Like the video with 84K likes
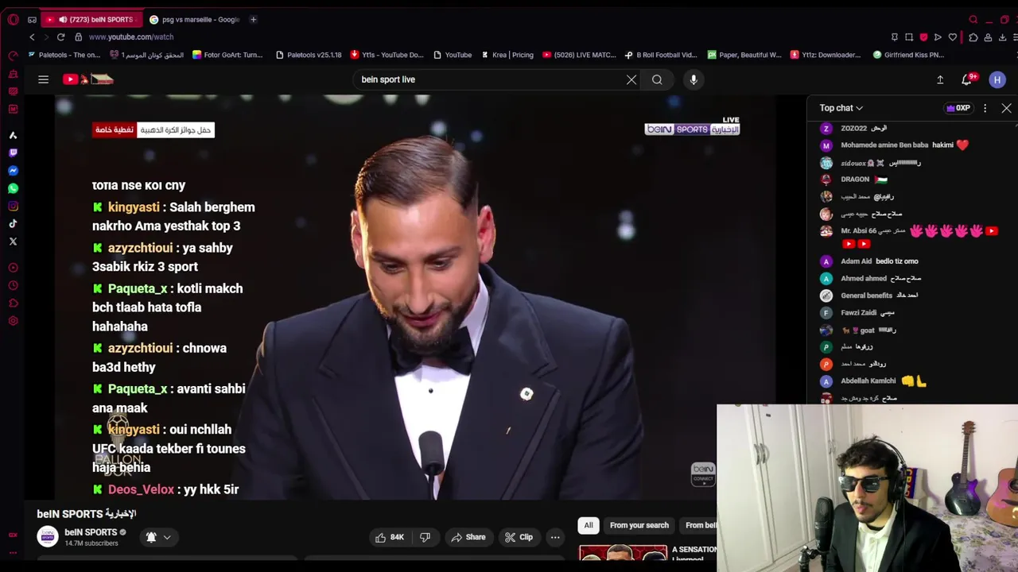Viewport: 1018px width, 572px height. click(390, 537)
